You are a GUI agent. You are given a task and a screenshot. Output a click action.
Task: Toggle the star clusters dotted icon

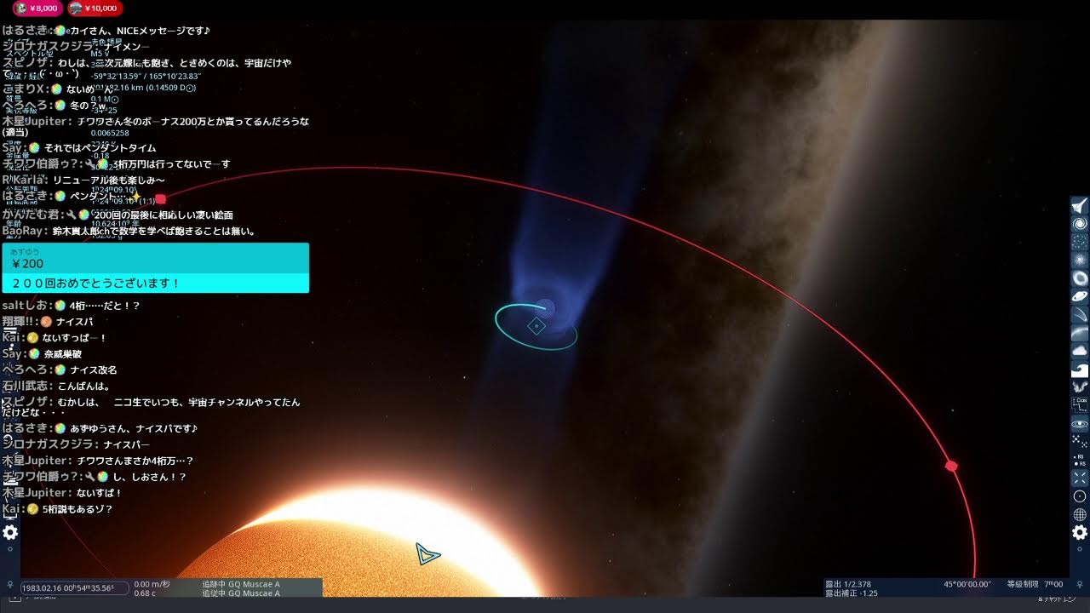point(1079,242)
